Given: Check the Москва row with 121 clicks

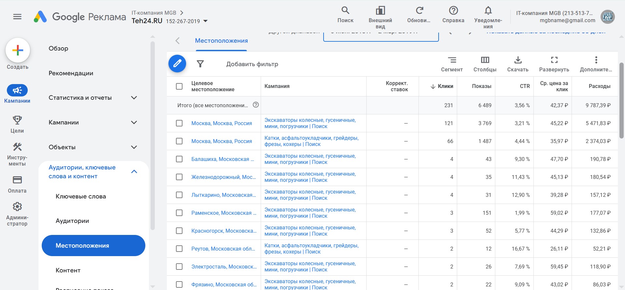Looking at the screenshot, I should pyautogui.click(x=179, y=123).
